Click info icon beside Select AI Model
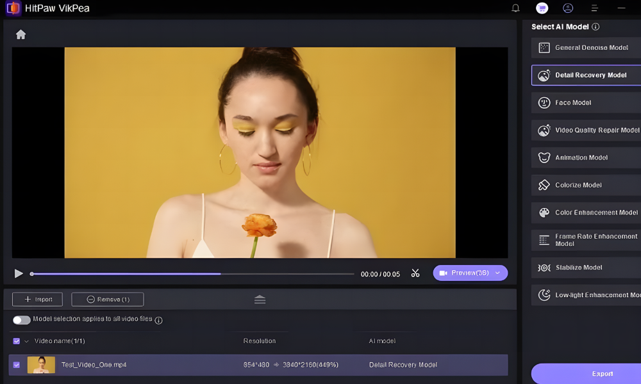This screenshot has height=384, width=641. [x=595, y=27]
